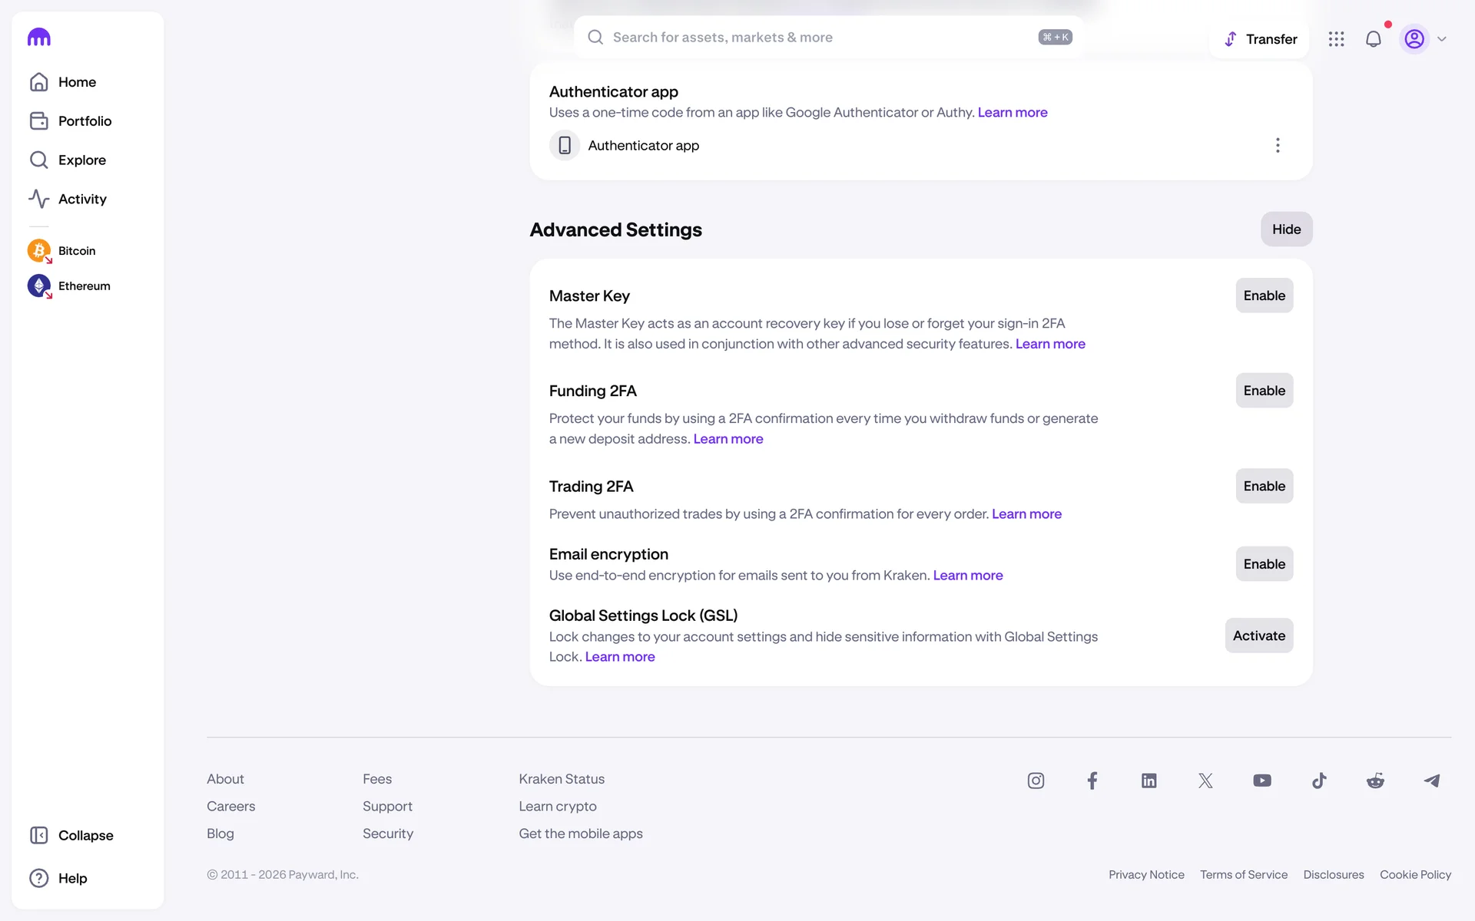Click the Telegram footer icon

pyautogui.click(x=1432, y=781)
